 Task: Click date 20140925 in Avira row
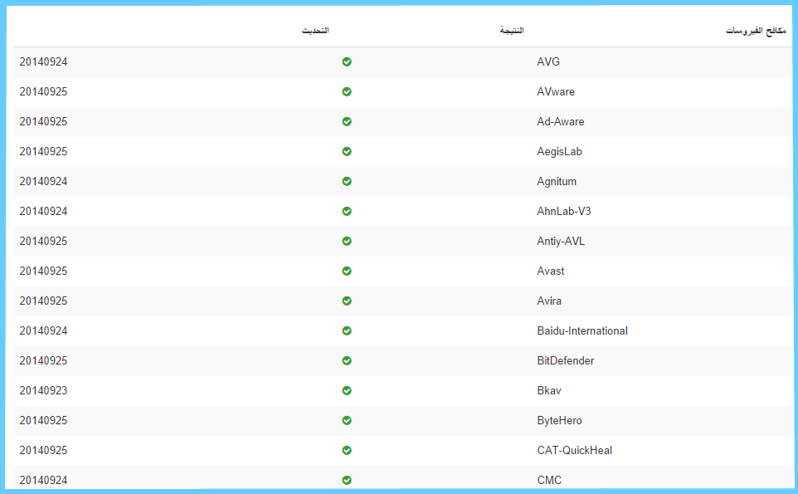(43, 301)
